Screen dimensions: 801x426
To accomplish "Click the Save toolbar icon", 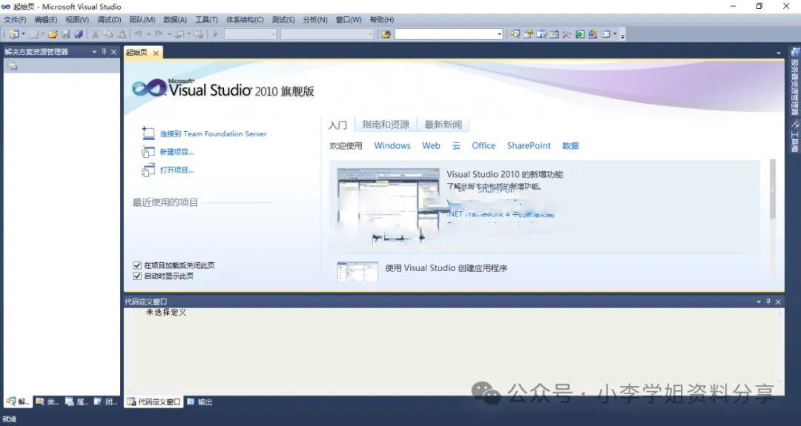I will [66, 34].
